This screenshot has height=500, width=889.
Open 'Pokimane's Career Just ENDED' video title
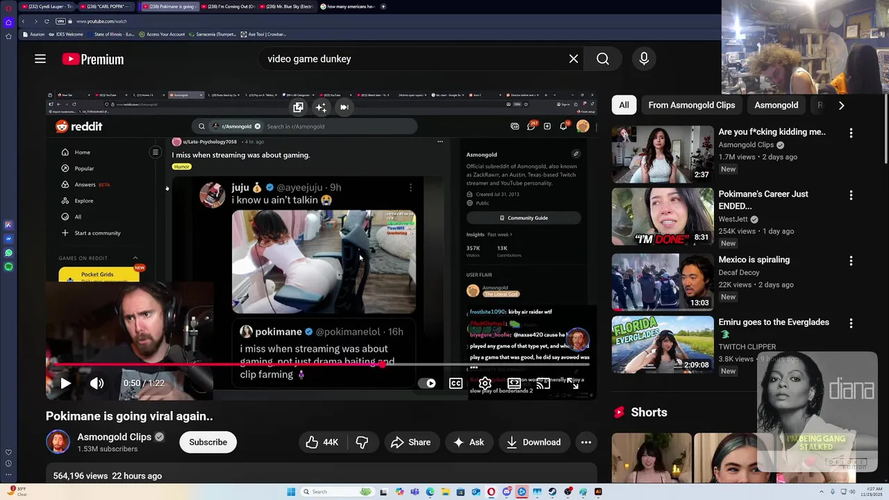[763, 200]
